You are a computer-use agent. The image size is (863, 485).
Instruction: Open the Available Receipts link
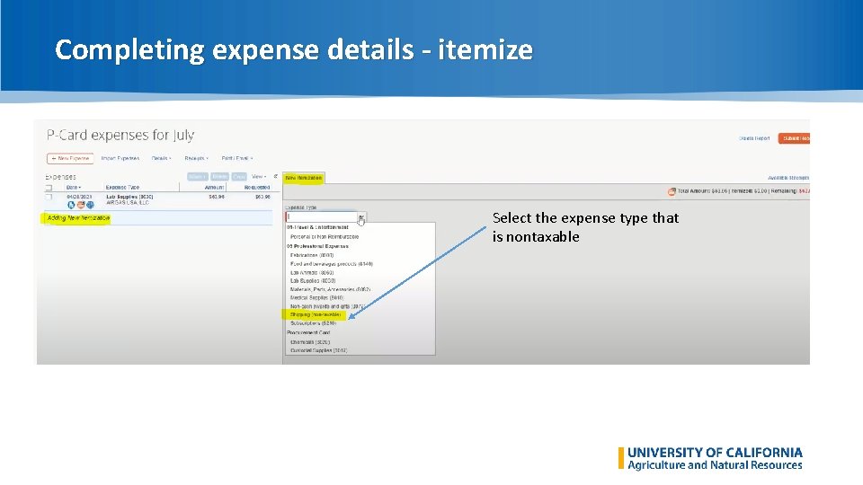point(788,178)
